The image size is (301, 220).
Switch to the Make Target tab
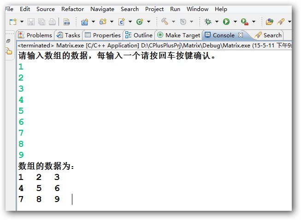click(178, 35)
